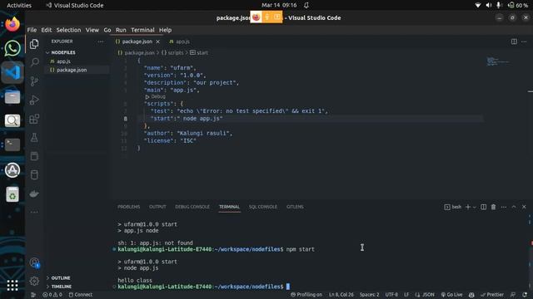
Task: Close the terminal panel
Action: tap(524, 207)
